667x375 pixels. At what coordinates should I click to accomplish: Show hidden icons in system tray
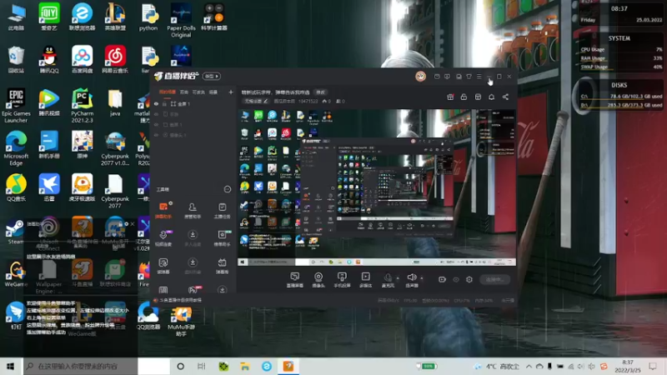(529, 366)
